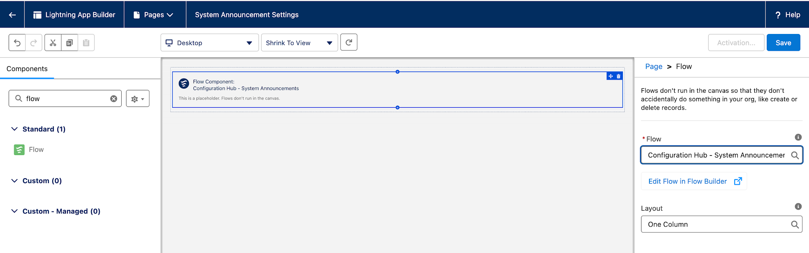Image resolution: width=809 pixels, height=253 pixels.
Task: Collapse the Custom - Managed (0) section
Action: 14,211
